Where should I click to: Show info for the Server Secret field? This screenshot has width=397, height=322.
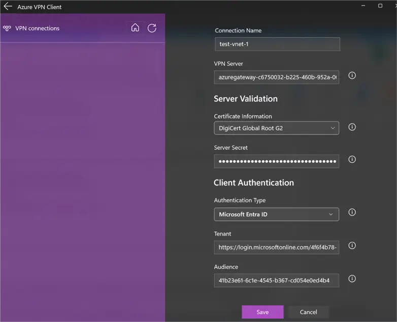[352, 159]
